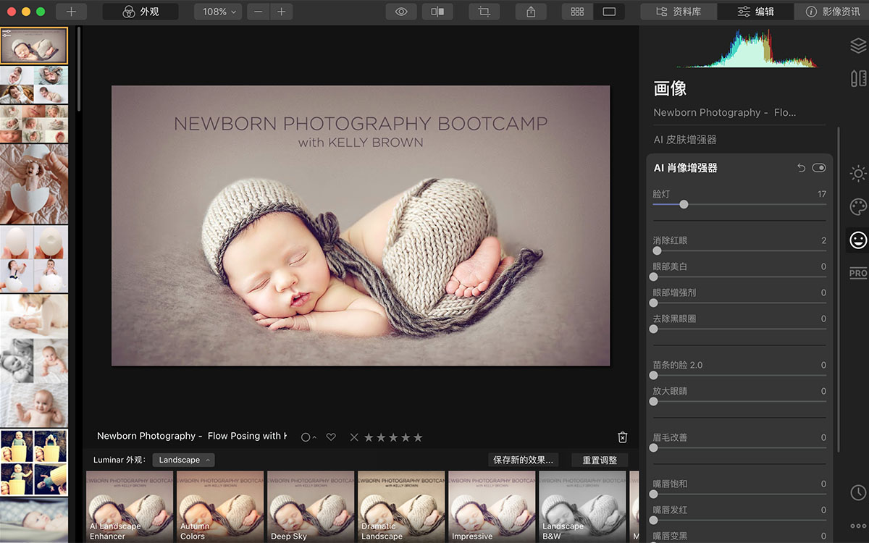Open the 外观 looks panel button
The image size is (869, 543).
pyautogui.click(x=140, y=12)
